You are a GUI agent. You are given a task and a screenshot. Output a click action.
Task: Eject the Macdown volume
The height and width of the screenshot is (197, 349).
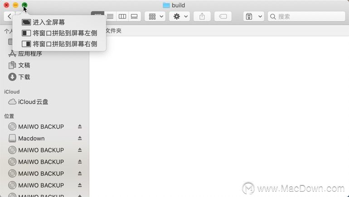click(x=80, y=138)
